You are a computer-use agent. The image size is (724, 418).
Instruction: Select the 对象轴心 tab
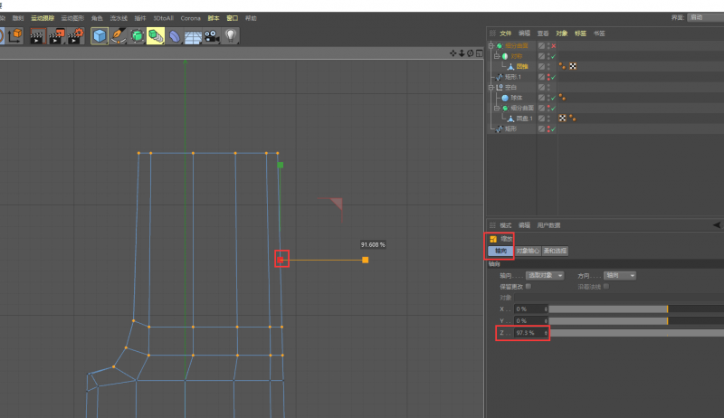(x=528, y=251)
